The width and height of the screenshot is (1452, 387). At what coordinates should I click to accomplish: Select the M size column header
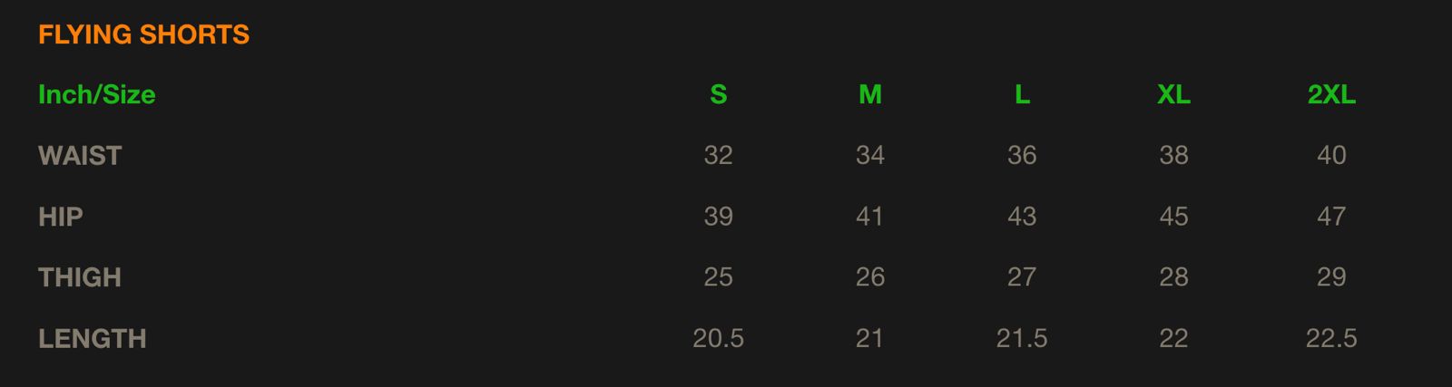[x=869, y=94]
